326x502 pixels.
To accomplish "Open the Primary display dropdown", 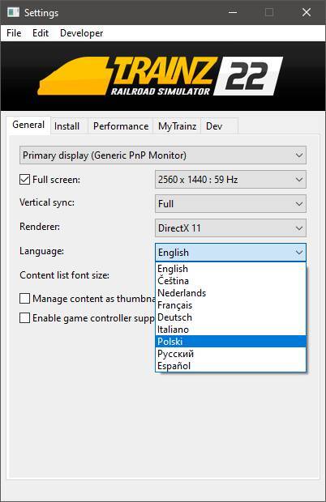I will click(x=163, y=155).
